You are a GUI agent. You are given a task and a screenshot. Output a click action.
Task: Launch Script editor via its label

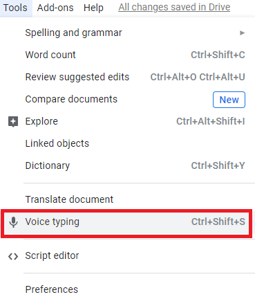pos(52,256)
